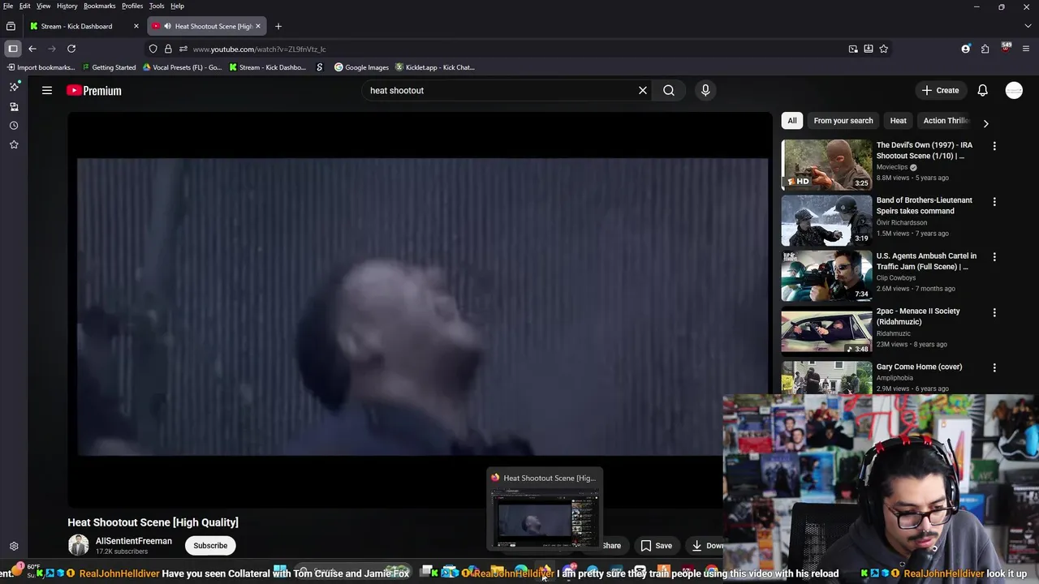1039x584 pixels.
Task: Open history clock sidebar icon
Action: click(14, 126)
